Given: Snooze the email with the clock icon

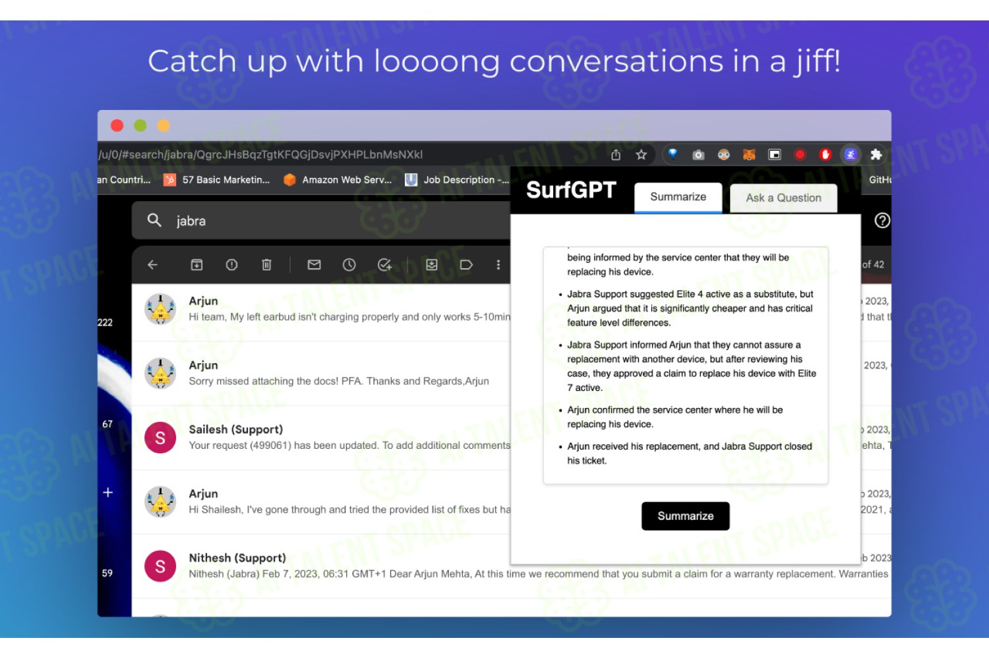Looking at the screenshot, I should point(349,265).
